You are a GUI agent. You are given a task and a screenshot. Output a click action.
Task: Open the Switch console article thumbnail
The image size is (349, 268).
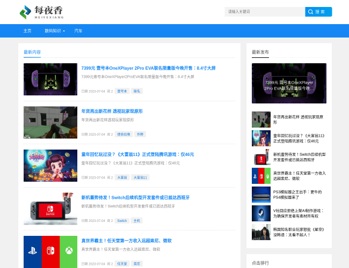coord(50,209)
